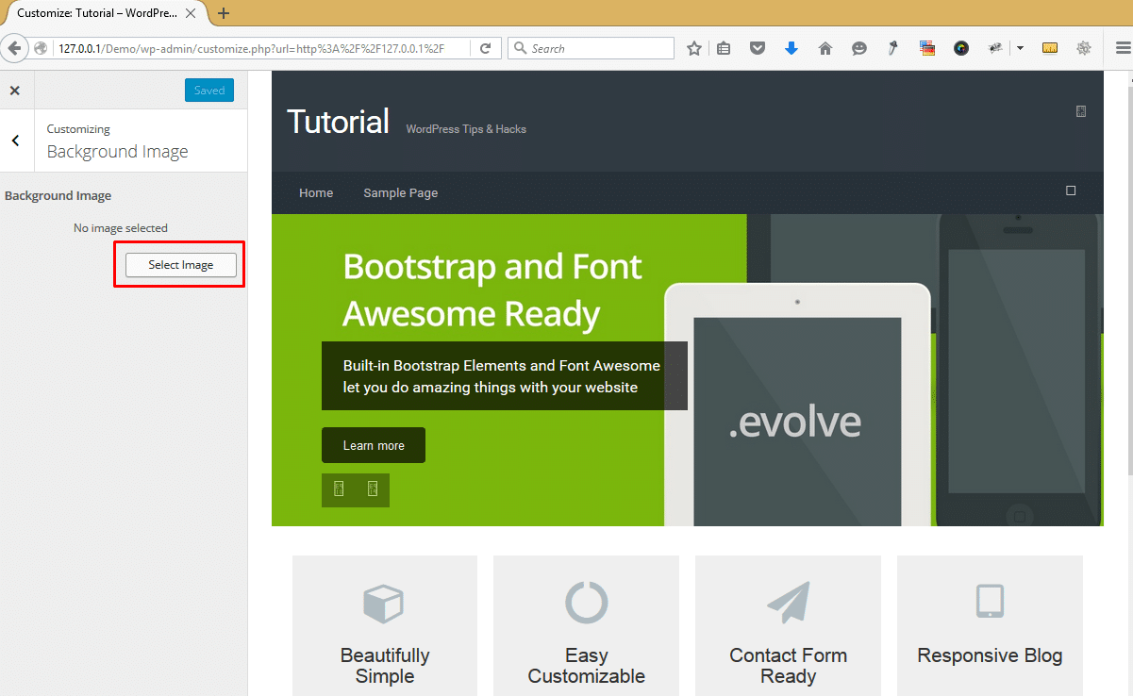Reload the page with the refresh icon

(486, 48)
